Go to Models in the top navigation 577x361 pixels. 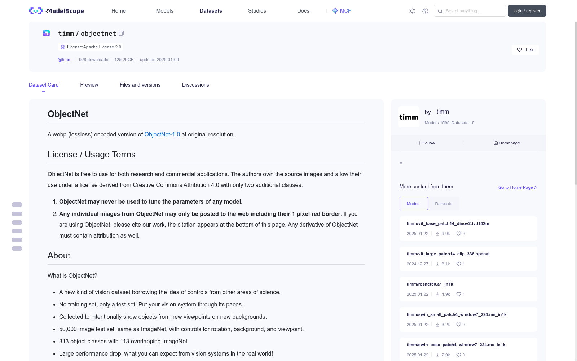pos(165,11)
